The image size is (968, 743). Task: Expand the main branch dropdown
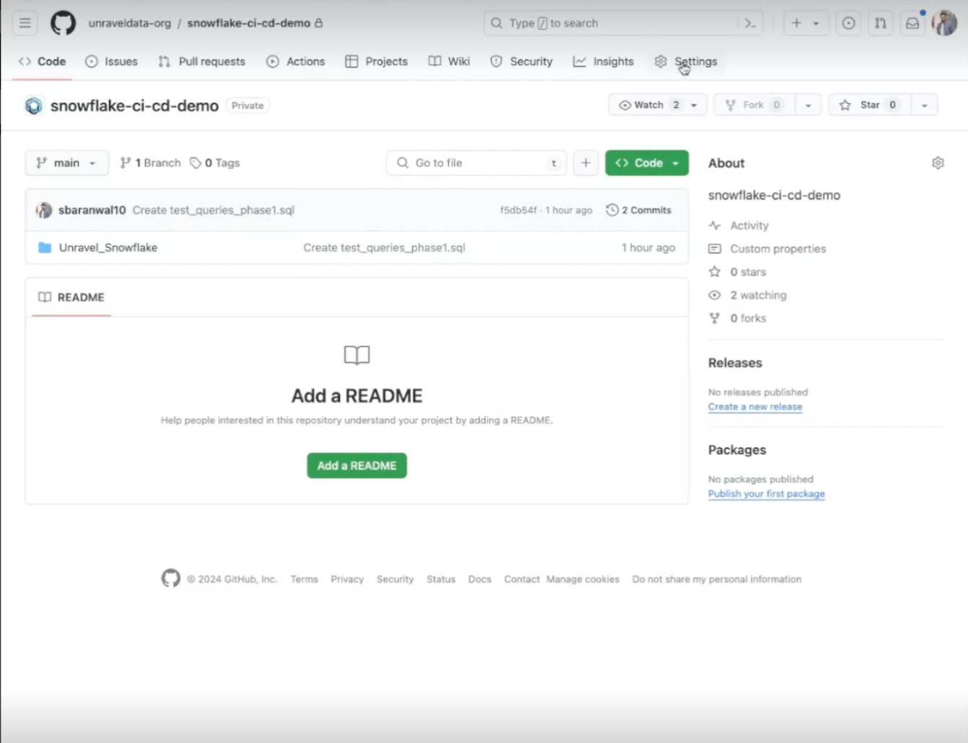pos(66,163)
